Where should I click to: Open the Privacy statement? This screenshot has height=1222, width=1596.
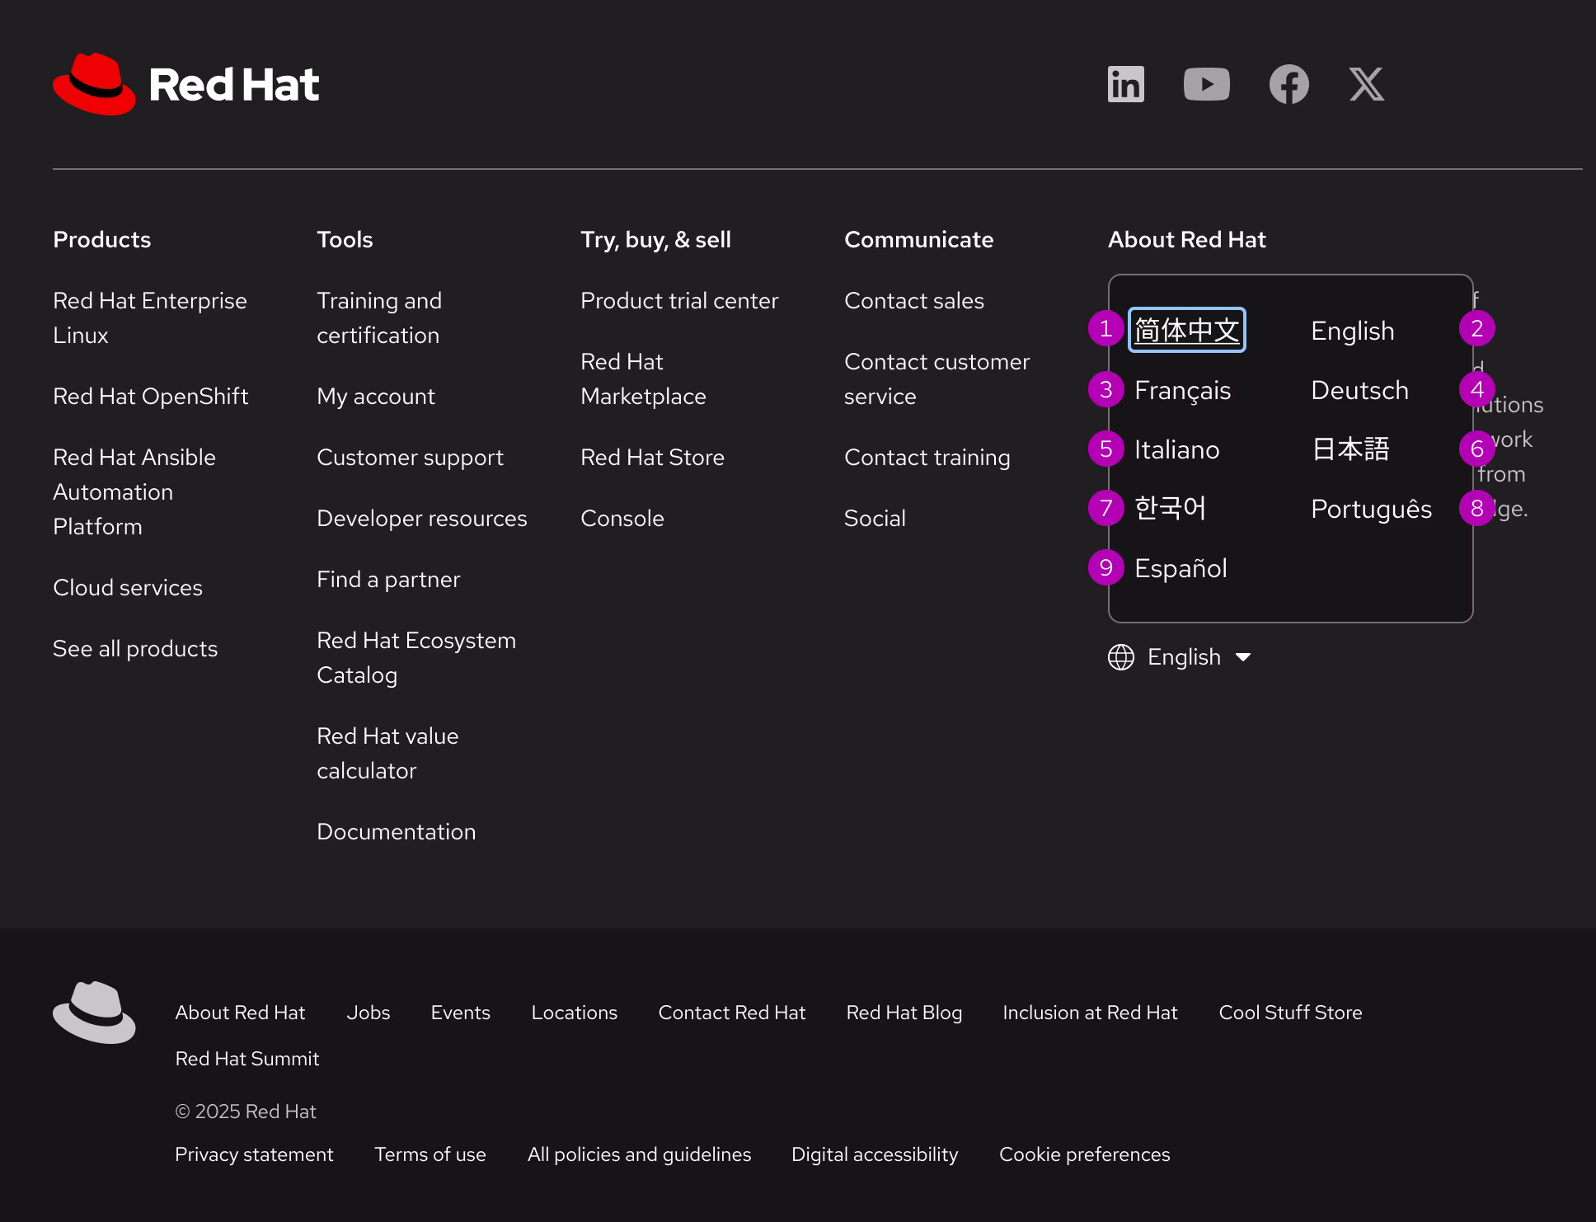click(254, 1154)
